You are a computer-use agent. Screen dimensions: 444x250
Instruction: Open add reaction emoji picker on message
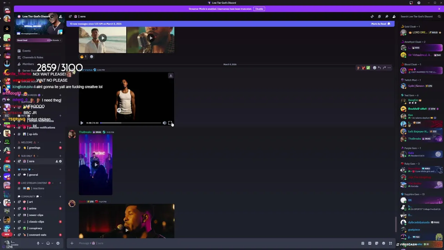pyautogui.click(x=374, y=68)
